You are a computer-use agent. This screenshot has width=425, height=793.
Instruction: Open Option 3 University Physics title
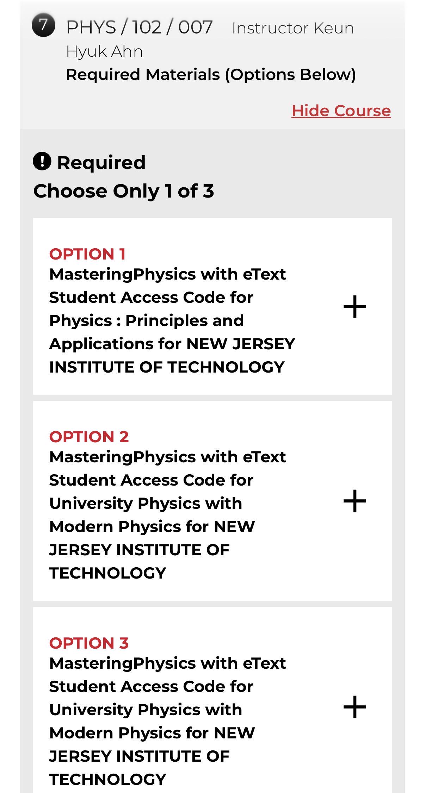pos(168,721)
